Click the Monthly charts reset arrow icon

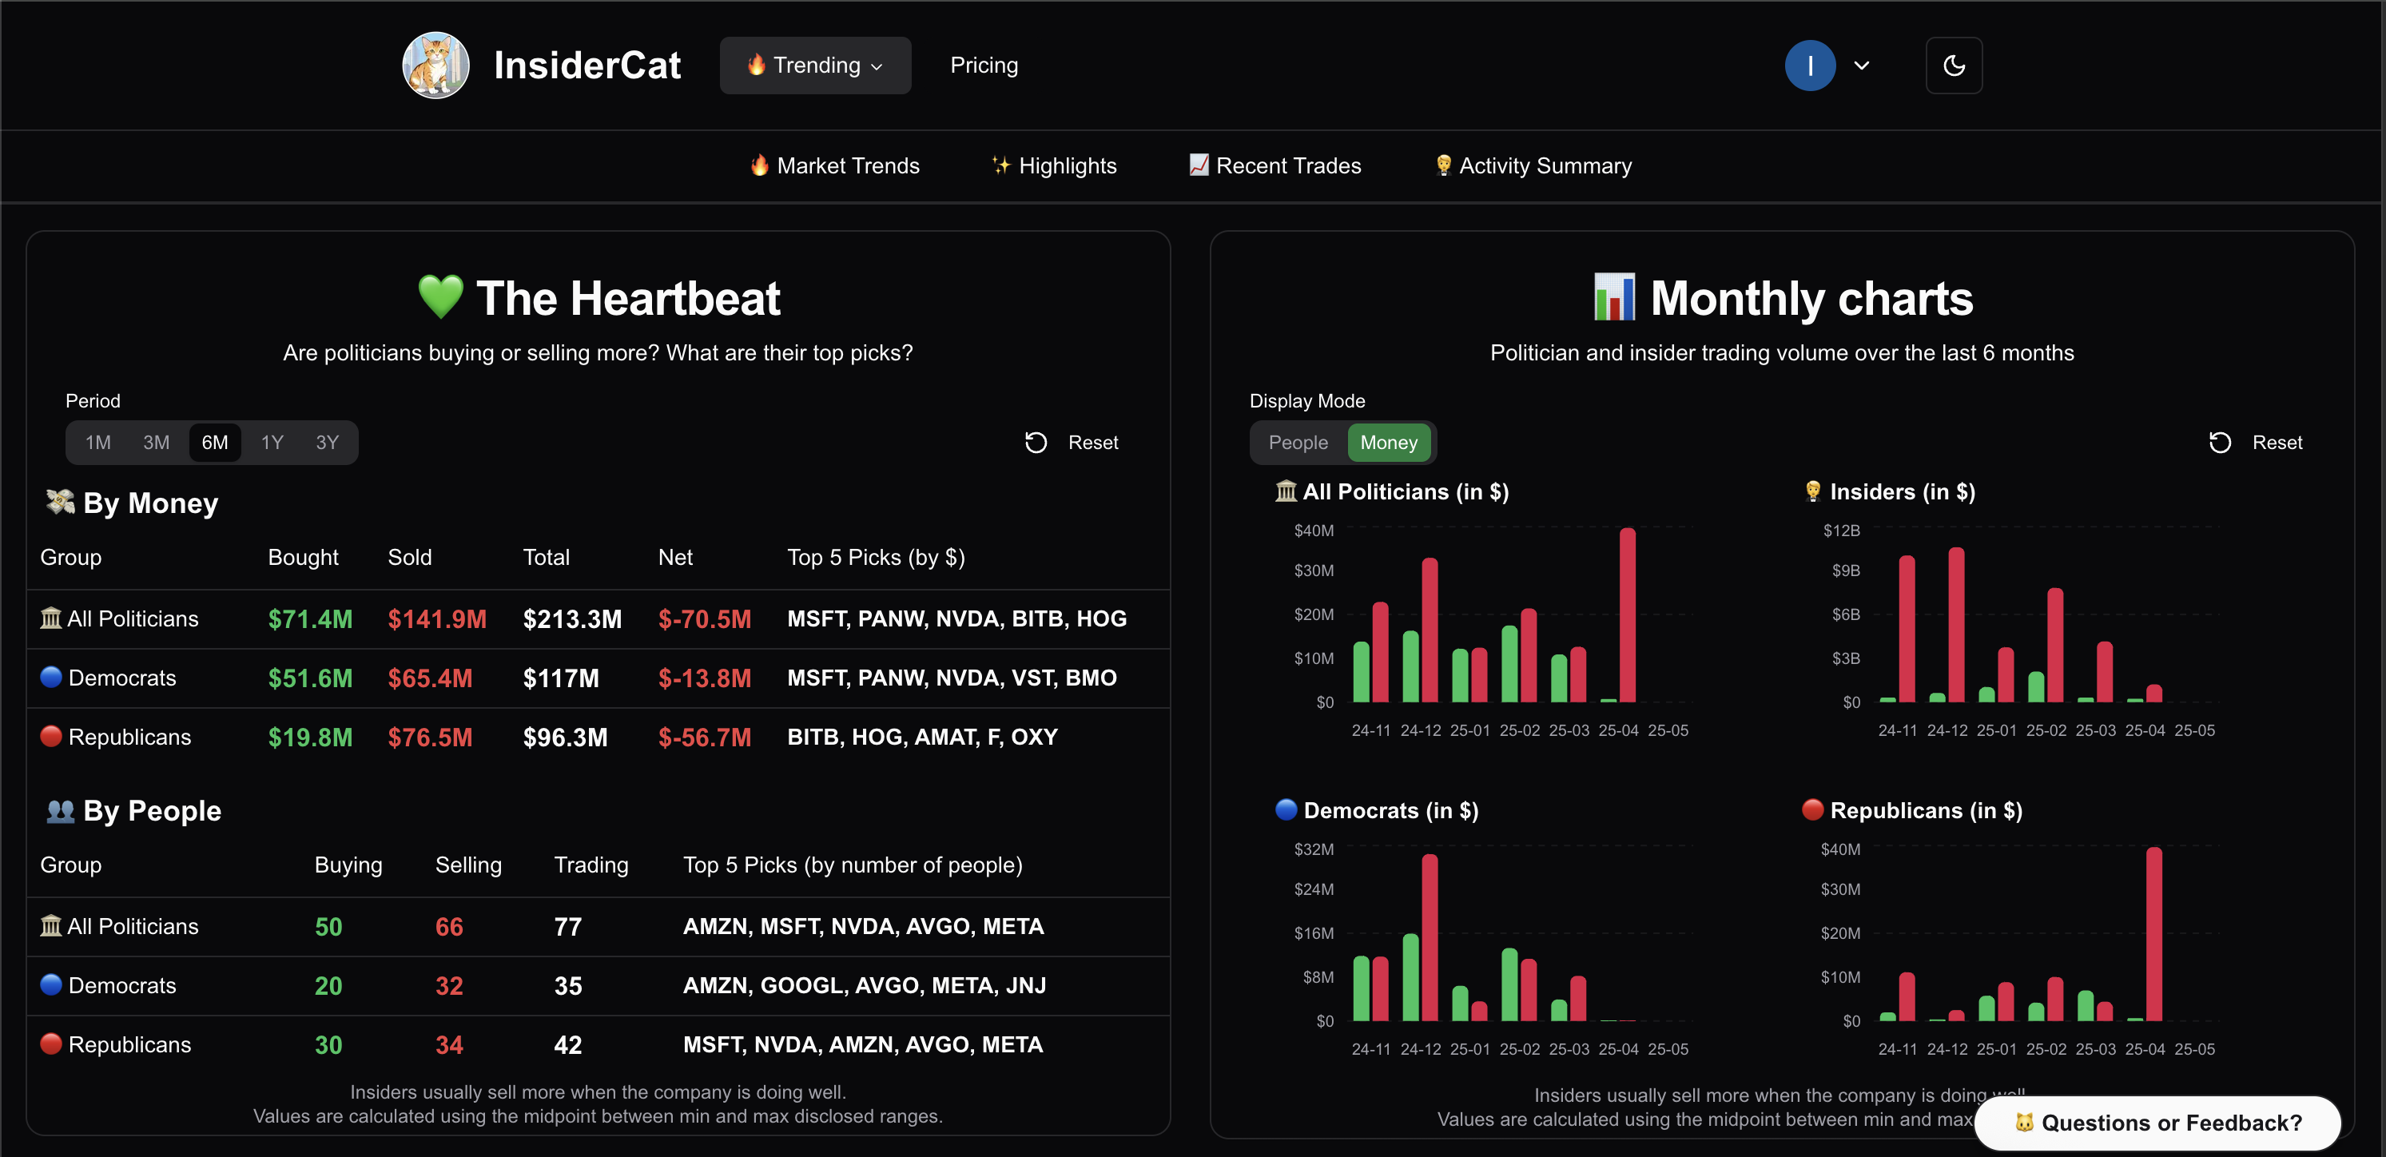click(x=2219, y=443)
